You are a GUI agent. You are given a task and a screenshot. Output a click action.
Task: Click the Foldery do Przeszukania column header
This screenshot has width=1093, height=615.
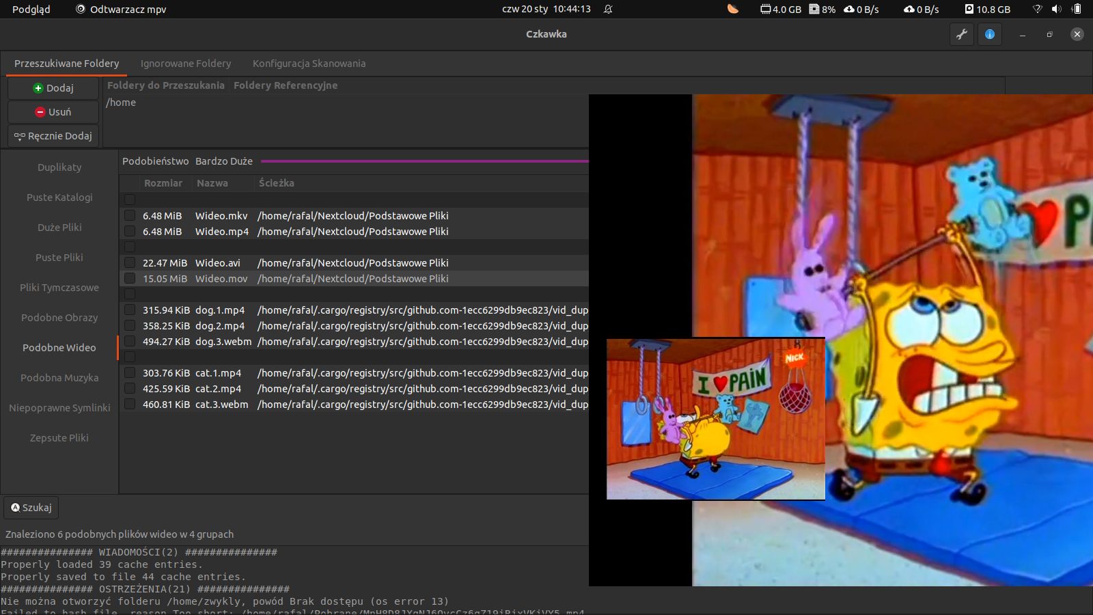coord(166,85)
